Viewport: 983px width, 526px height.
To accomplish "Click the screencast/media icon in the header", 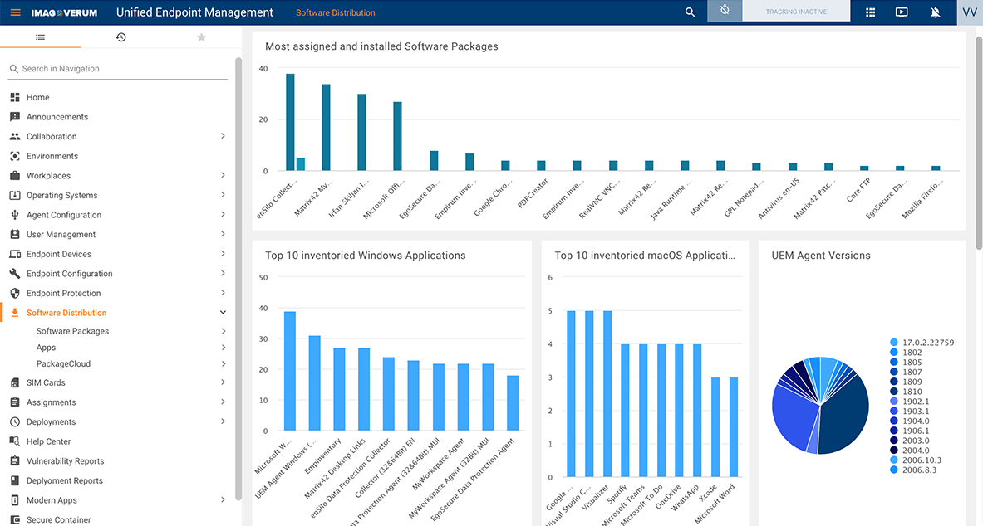I will pyautogui.click(x=902, y=12).
